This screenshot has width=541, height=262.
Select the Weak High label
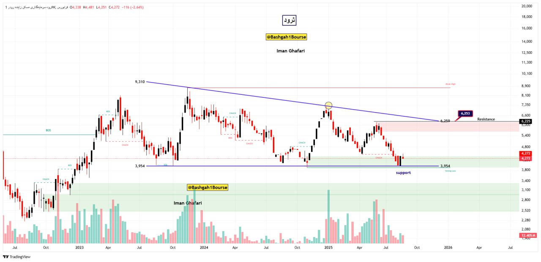click(451, 84)
